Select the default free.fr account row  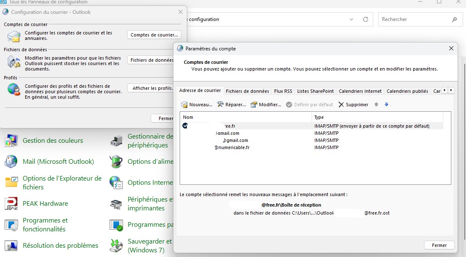(x=312, y=126)
